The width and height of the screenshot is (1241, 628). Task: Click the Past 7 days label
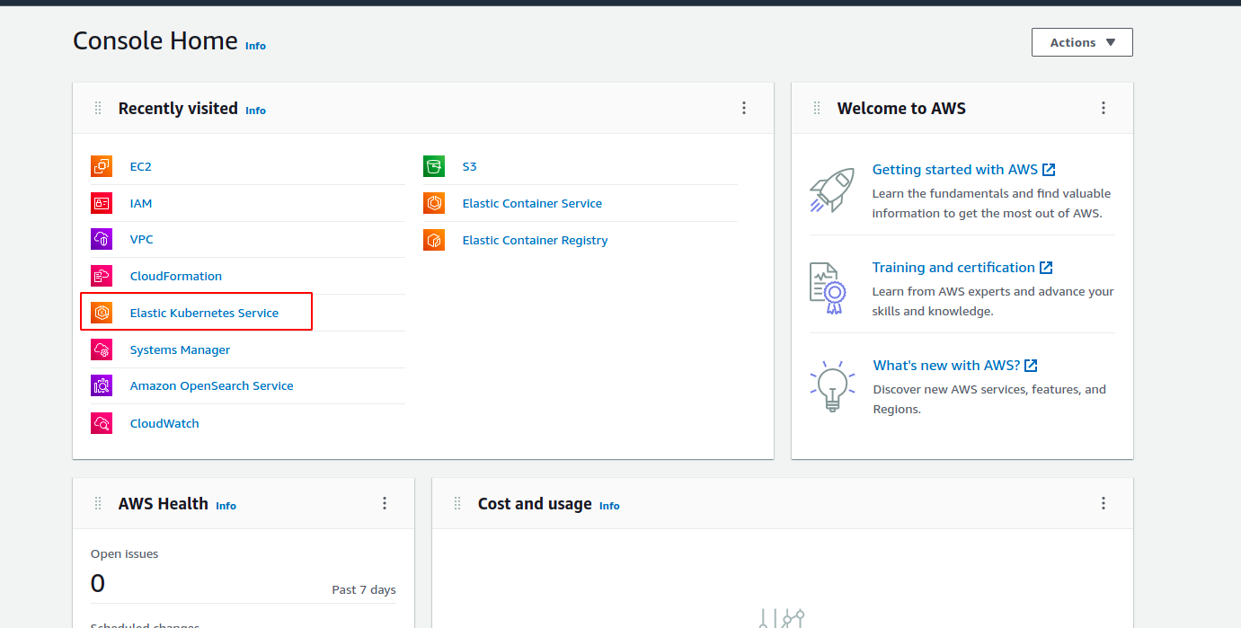(364, 589)
